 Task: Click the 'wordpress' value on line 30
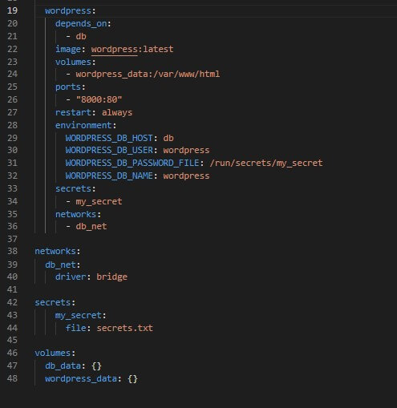(x=186, y=150)
